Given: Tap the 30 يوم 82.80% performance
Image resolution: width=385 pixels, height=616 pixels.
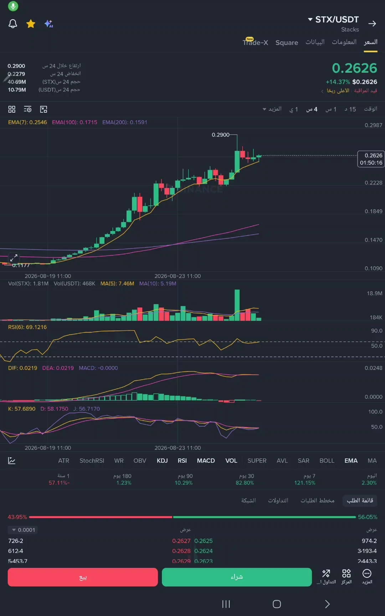Looking at the screenshot, I should tap(245, 479).
